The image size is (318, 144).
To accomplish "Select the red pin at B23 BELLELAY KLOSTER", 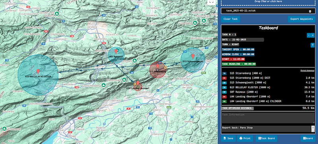I will coord(38,72).
